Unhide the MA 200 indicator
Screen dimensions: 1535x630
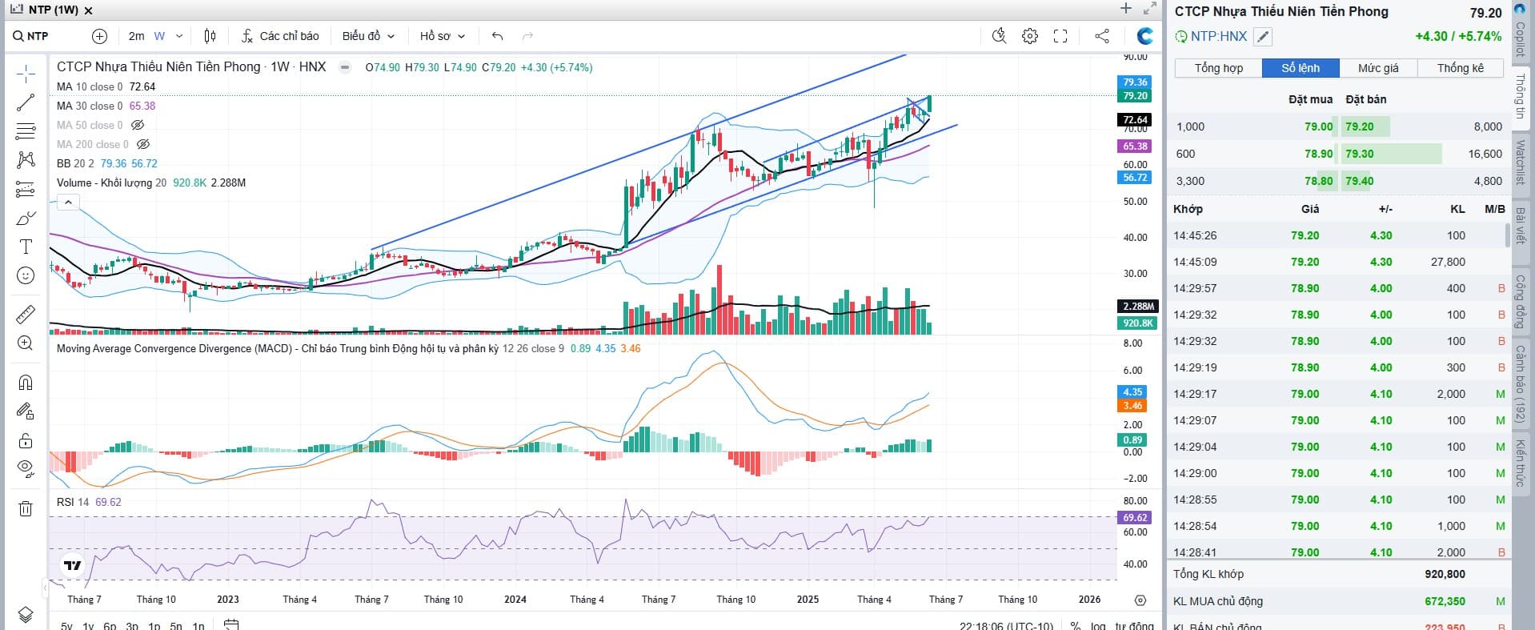143,144
